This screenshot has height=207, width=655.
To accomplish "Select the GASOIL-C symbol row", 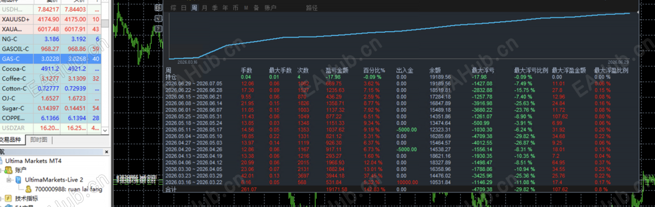I will 51,49.
